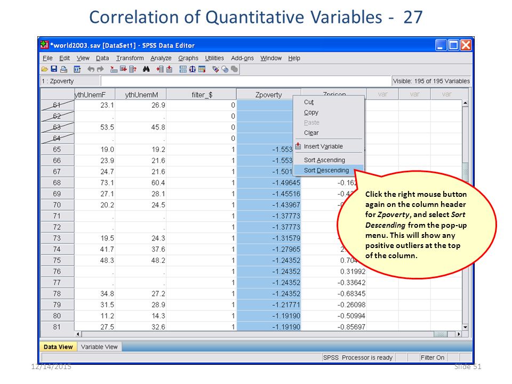The width and height of the screenshot is (512, 384).
Task: Click the Redo arrow icon
Action: click(x=100, y=69)
